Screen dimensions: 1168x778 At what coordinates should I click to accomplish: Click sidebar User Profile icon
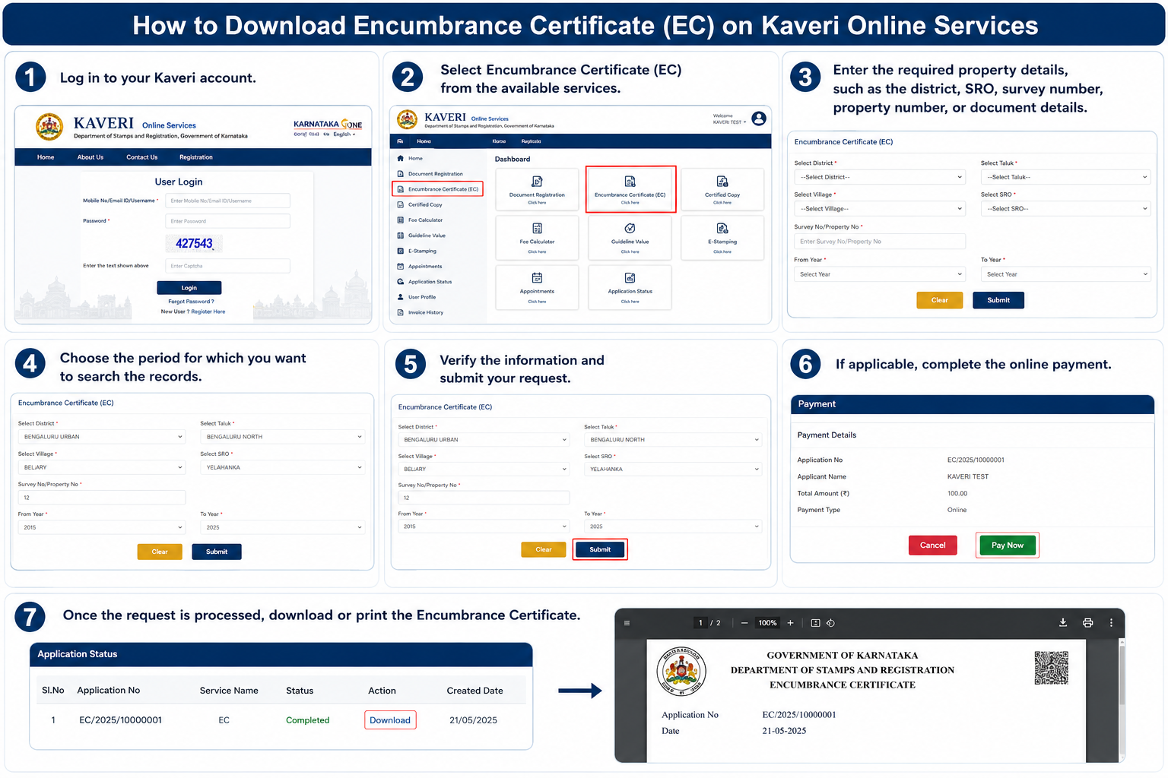coord(401,297)
